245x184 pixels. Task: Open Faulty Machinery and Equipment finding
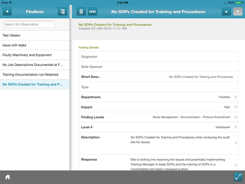coord(35,55)
